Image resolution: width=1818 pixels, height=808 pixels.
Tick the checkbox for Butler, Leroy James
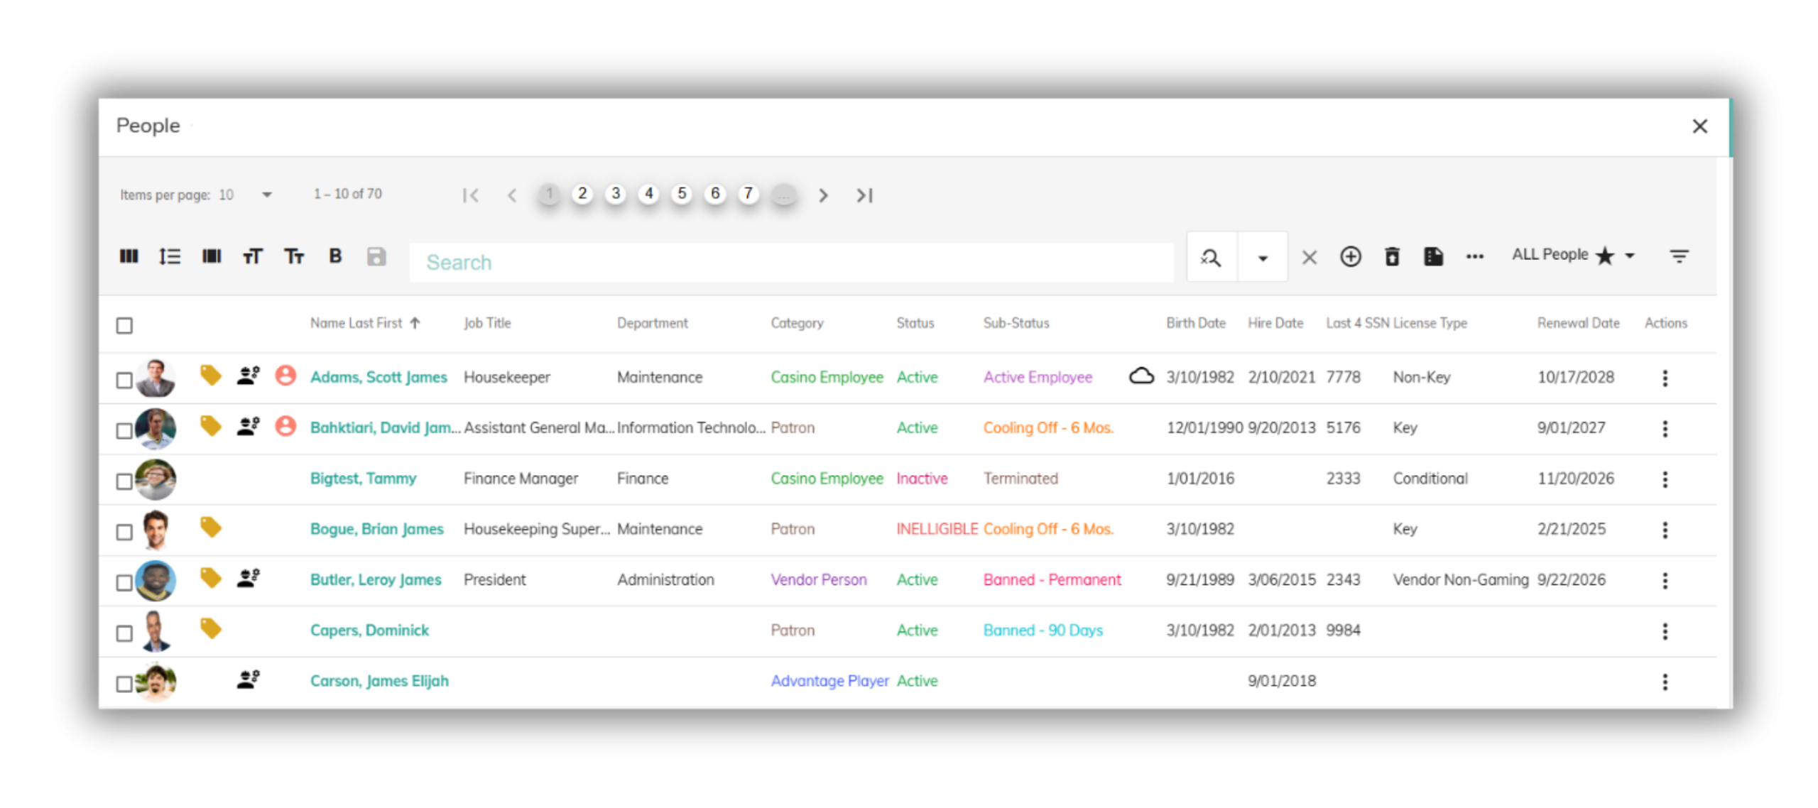(x=124, y=582)
